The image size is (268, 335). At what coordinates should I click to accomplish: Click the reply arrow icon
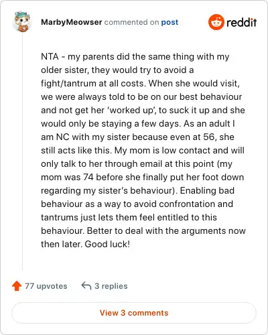86,286
